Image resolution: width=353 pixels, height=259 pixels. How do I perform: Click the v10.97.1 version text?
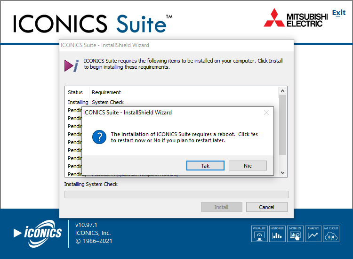[86, 225]
